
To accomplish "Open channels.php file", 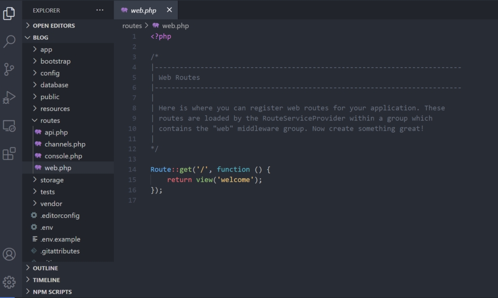I will coord(65,144).
